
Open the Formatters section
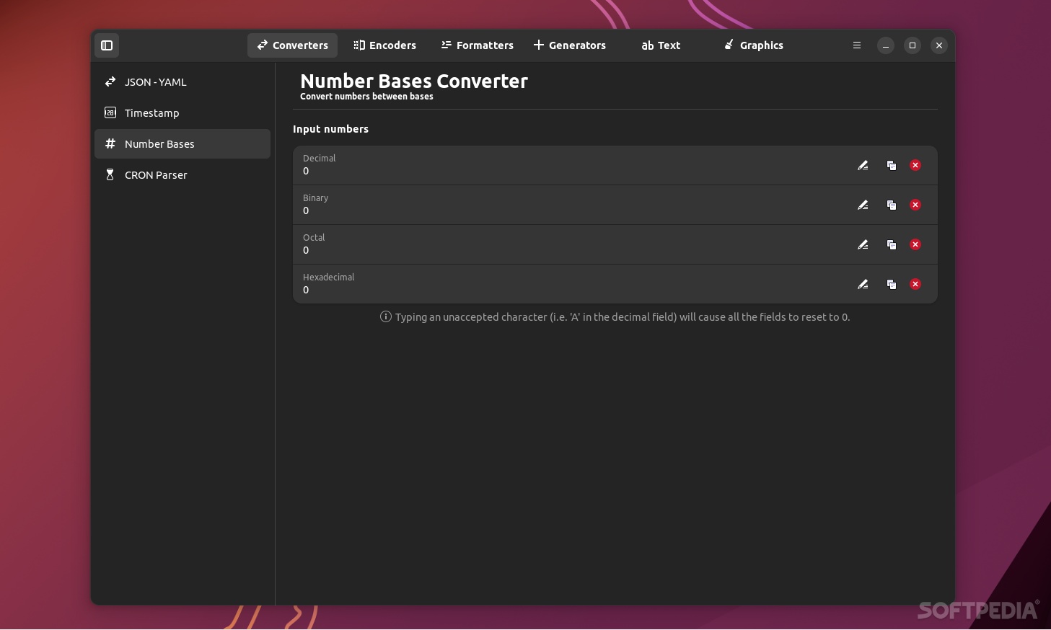point(477,45)
